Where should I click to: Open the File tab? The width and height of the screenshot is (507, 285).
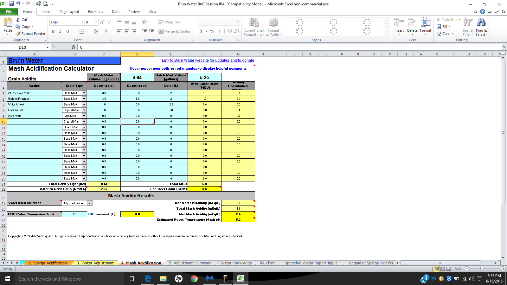pos(9,12)
